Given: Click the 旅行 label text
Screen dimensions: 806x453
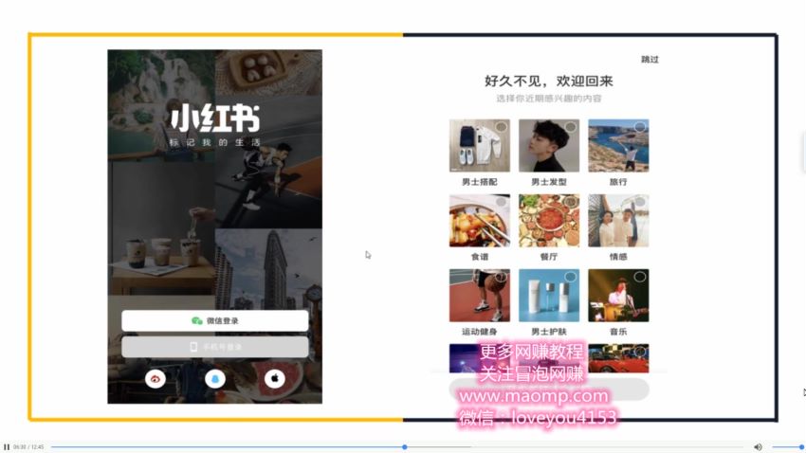Looking at the screenshot, I should pyautogui.click(x=618, y=182).
